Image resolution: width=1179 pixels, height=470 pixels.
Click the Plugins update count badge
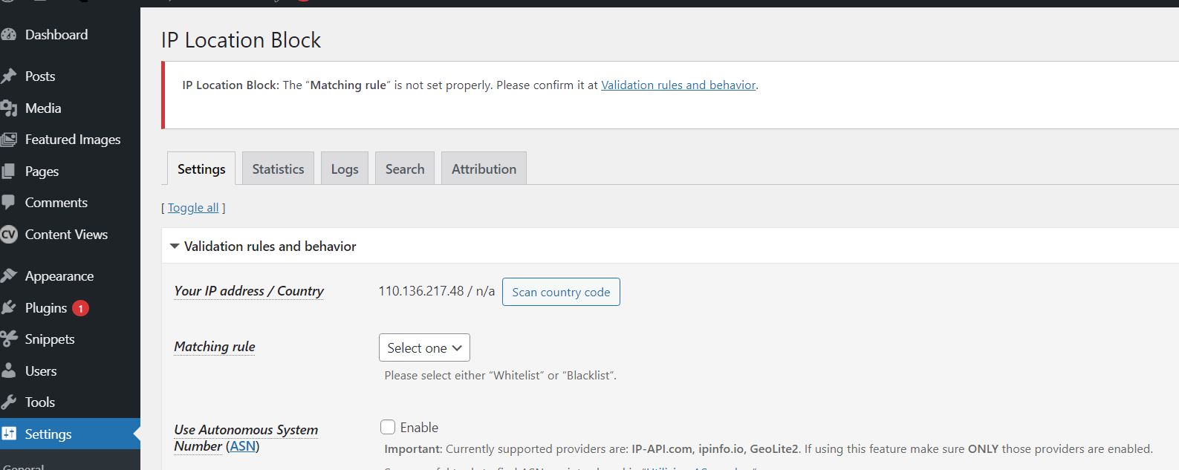click(81, 308)
